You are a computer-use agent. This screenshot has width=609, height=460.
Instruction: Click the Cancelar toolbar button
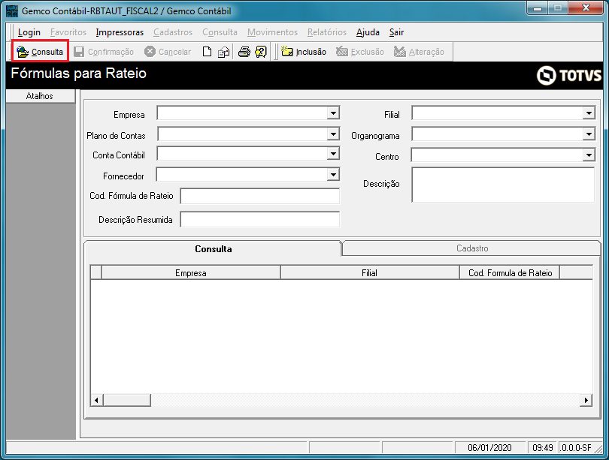(168, 52)
